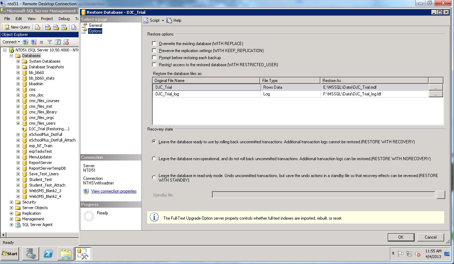Click the Script icon in Restore dialog toolbar

coord(146,20)
